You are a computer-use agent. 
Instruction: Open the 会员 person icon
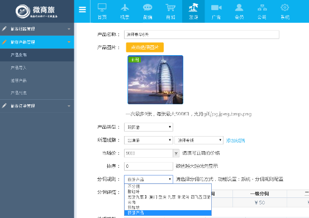(x=239, y=7)
